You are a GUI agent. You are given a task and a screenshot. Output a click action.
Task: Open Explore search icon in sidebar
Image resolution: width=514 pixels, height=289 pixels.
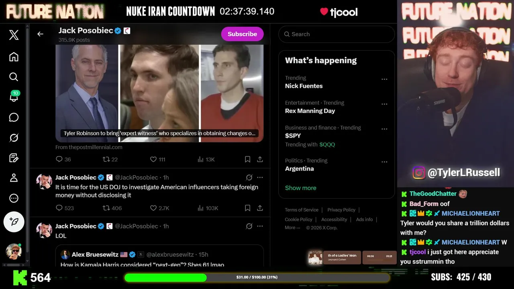pos(14,77)
